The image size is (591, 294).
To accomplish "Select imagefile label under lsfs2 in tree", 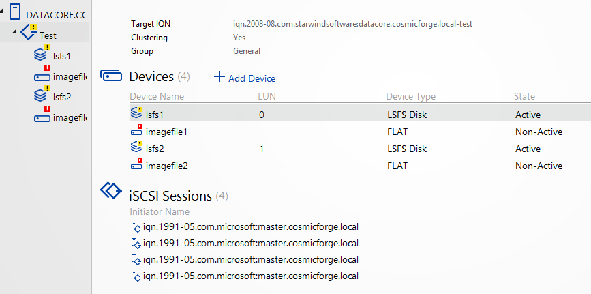I will click(x=70, y=118).
